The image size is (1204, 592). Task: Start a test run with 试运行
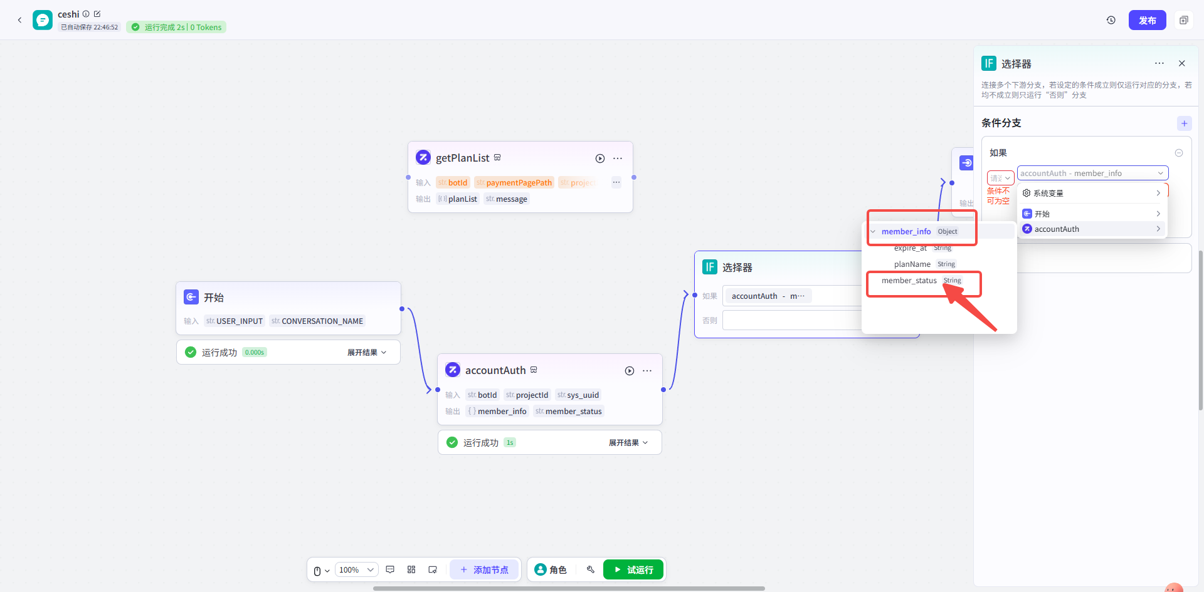click(x=633, y=569)
